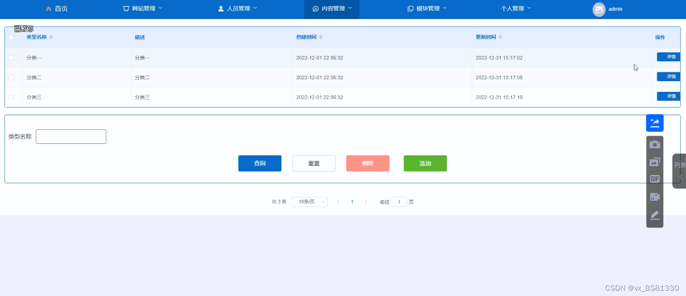This screenshot has height=296, width=686.
Task: Click the 模块管理 copy icon
Action: 410,9
